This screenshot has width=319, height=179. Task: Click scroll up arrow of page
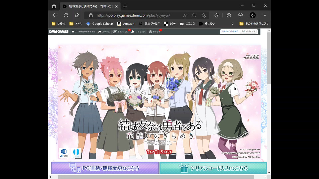[x=269, y=31]
